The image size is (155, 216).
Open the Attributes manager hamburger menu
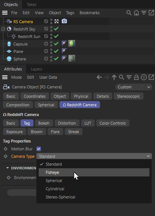[x=5, y=77]
